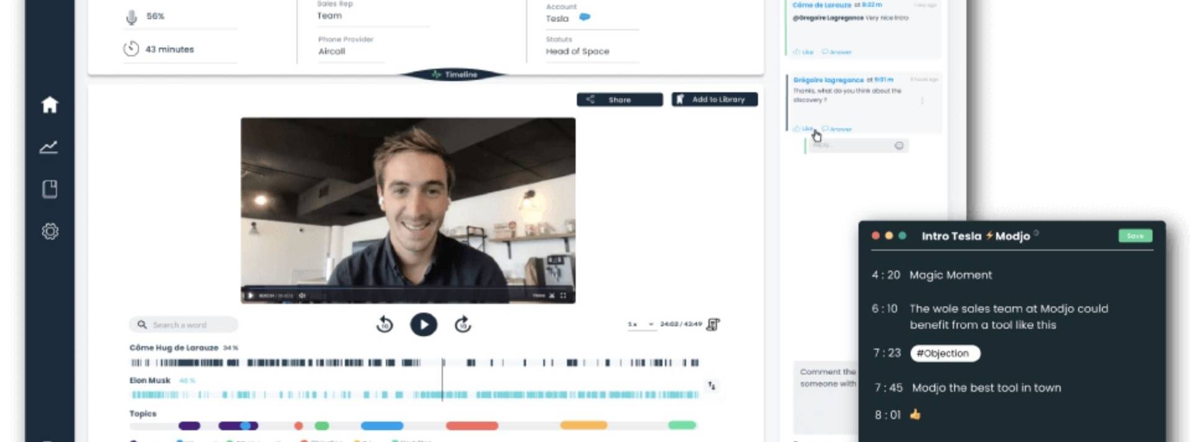Click the Add to Library button
The width and height of the screenshot is (1191, 442).
(714, 100)
